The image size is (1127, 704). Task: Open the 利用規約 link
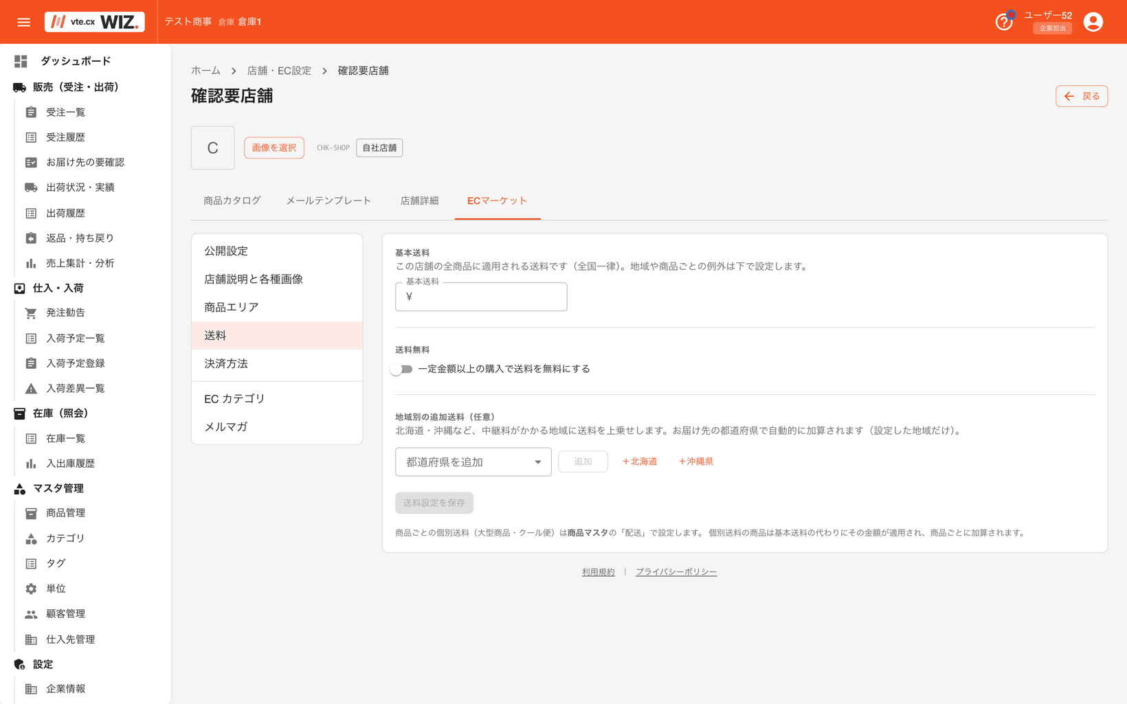pos(599,572)
